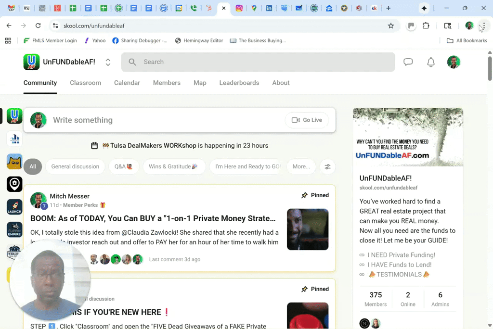Click Last comment 3d ago
This screenshot has height=329, width=493.
(174, 259)
